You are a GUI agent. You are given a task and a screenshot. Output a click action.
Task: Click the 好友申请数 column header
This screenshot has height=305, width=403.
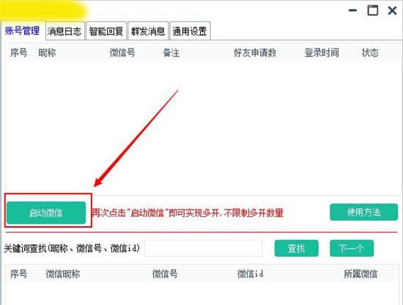tap(255, 53)
